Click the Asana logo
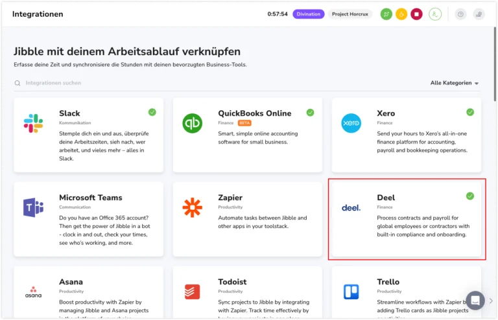This screenshot has height=320, width=498. (33, 292)
